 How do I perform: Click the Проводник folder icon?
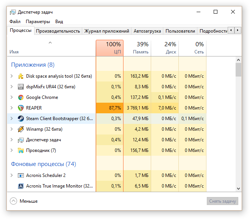(x=21, y=150)
